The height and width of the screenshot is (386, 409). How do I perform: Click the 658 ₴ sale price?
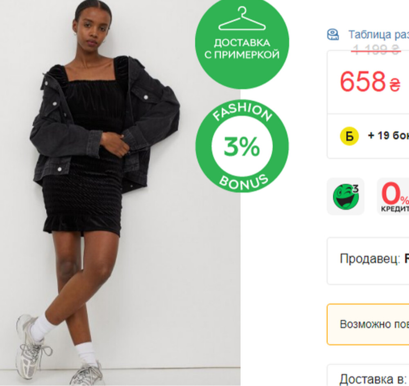(370, 82)
